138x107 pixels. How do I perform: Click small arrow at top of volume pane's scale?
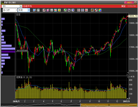click(128, 77)
